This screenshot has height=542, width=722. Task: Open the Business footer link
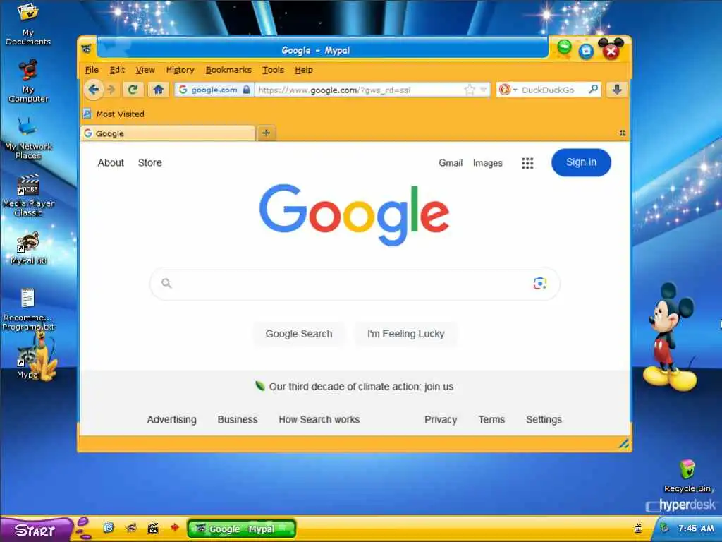(238, 419)
